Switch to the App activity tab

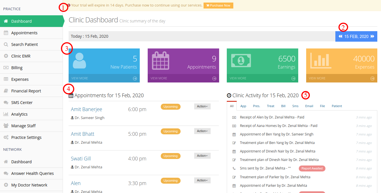tap(243, 106)
